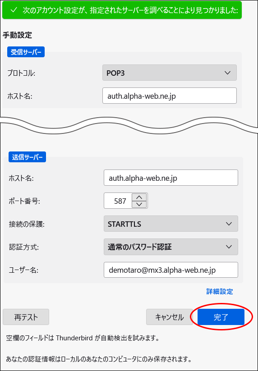
Task: Click the STARTTLS dropdown chevron arrow
Action: tap(229, 224)
